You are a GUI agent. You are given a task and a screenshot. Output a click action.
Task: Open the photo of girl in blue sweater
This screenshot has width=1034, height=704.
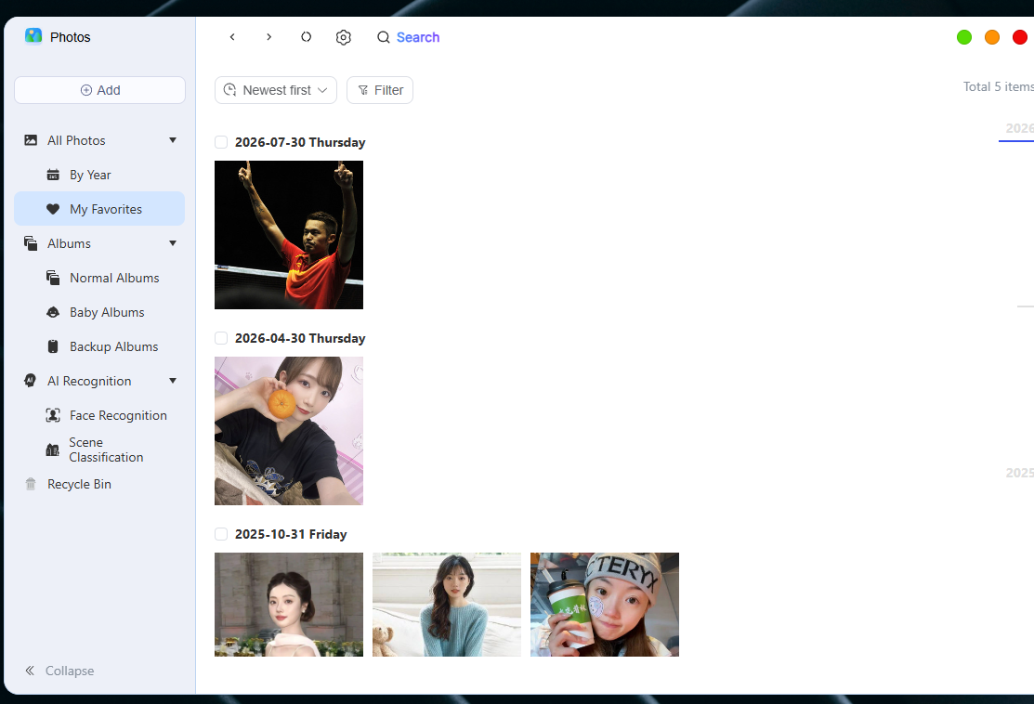pos(447,605)
